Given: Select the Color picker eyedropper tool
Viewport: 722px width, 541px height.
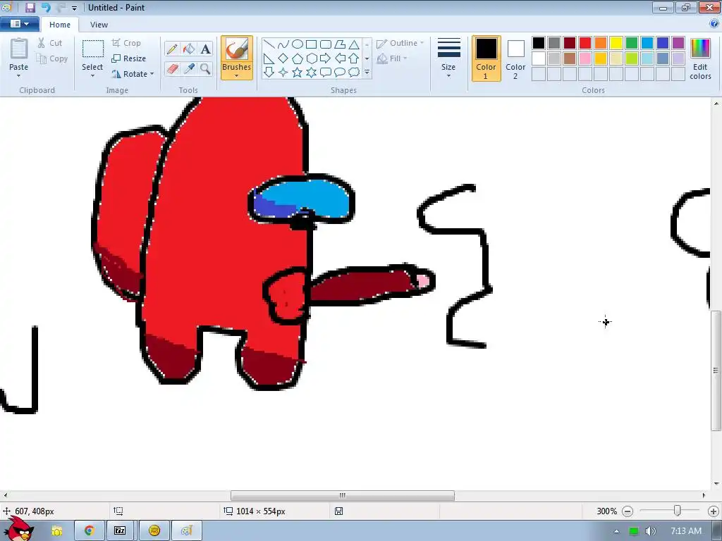Looking at the screenshot, I should tap(189, 69).
